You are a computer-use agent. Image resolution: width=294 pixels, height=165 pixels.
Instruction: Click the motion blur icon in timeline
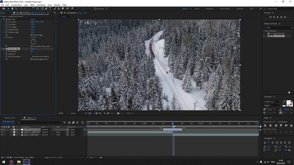(78, 122)
